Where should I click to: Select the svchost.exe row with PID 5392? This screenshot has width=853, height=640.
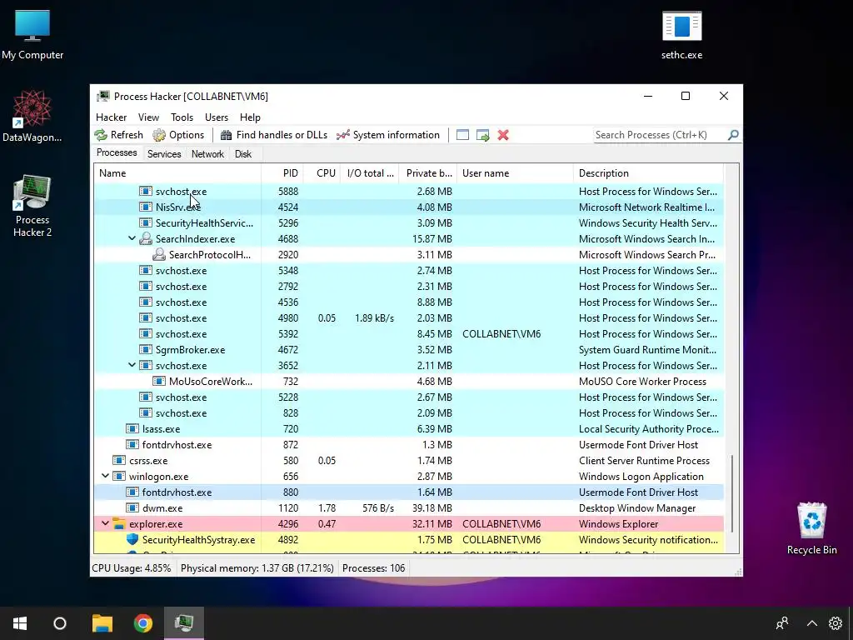409,333
